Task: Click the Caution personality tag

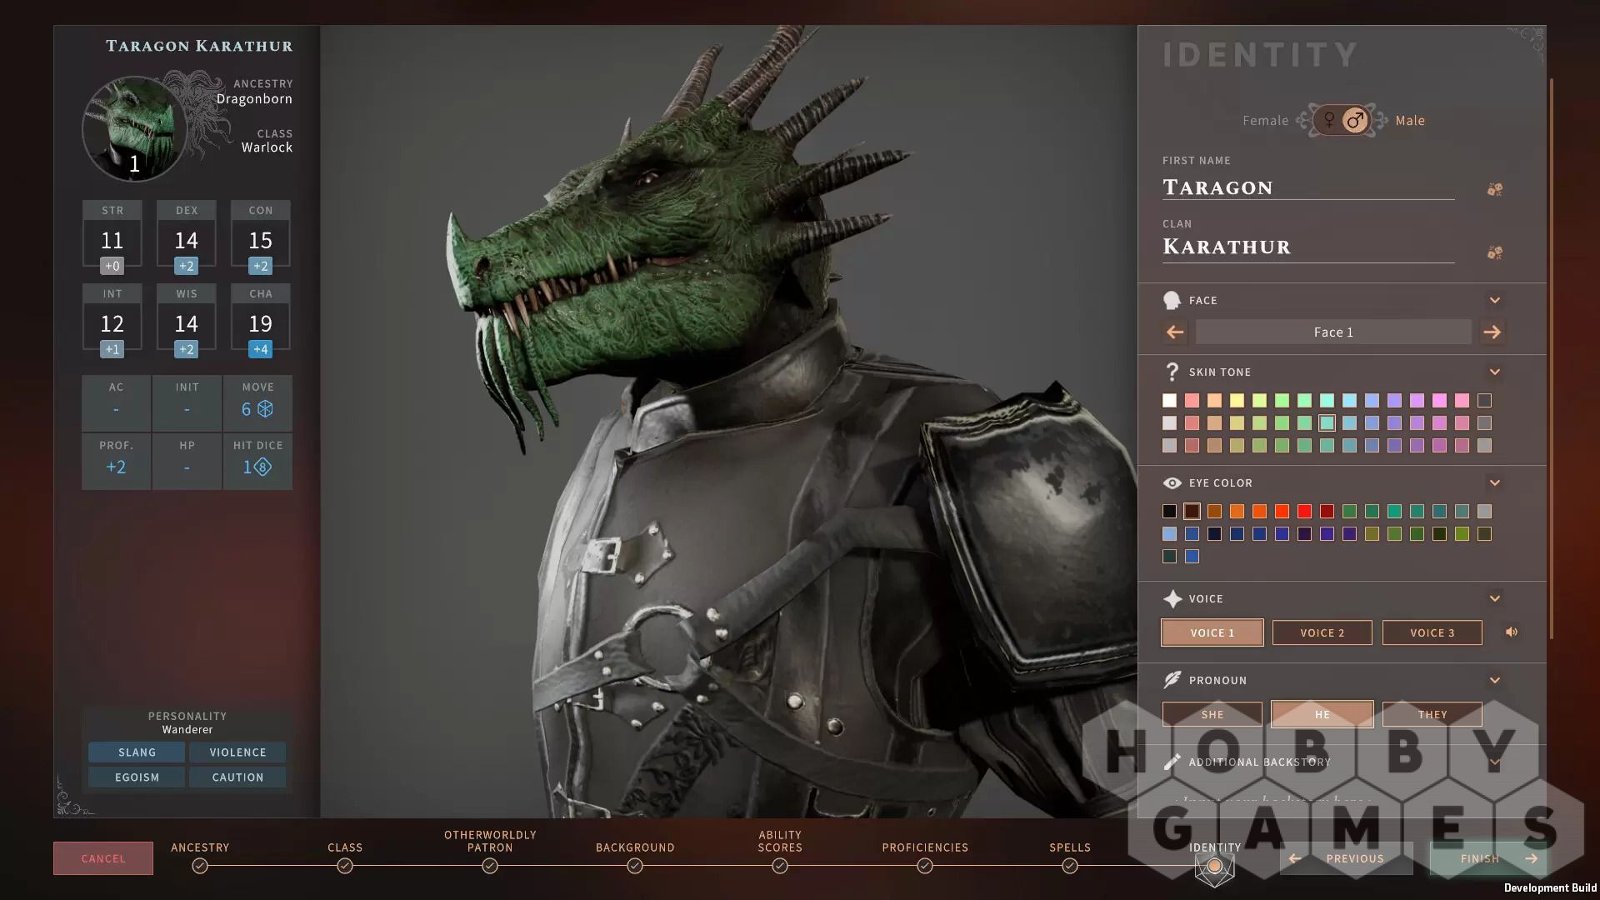Action: click(237, 777)
